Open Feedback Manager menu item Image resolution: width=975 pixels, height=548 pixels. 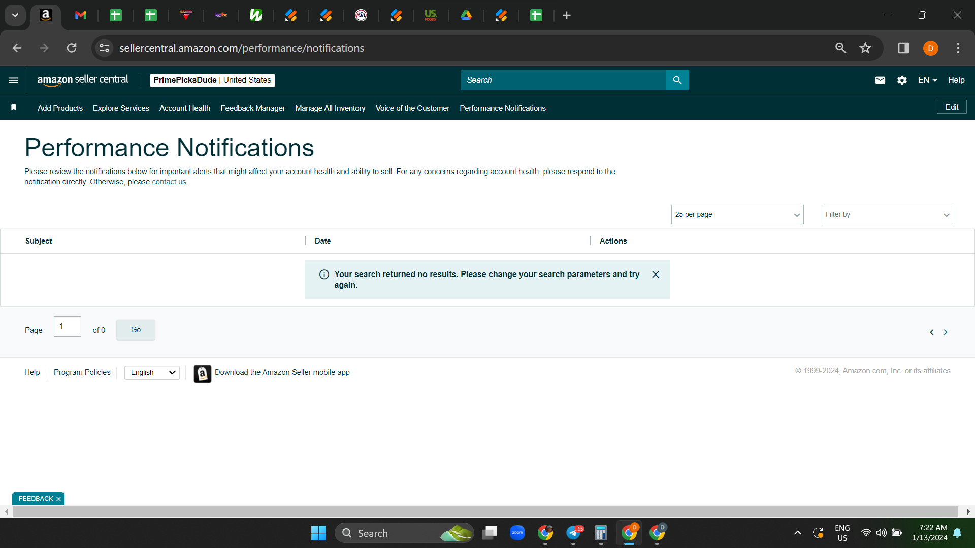click(x=253, y=108)
